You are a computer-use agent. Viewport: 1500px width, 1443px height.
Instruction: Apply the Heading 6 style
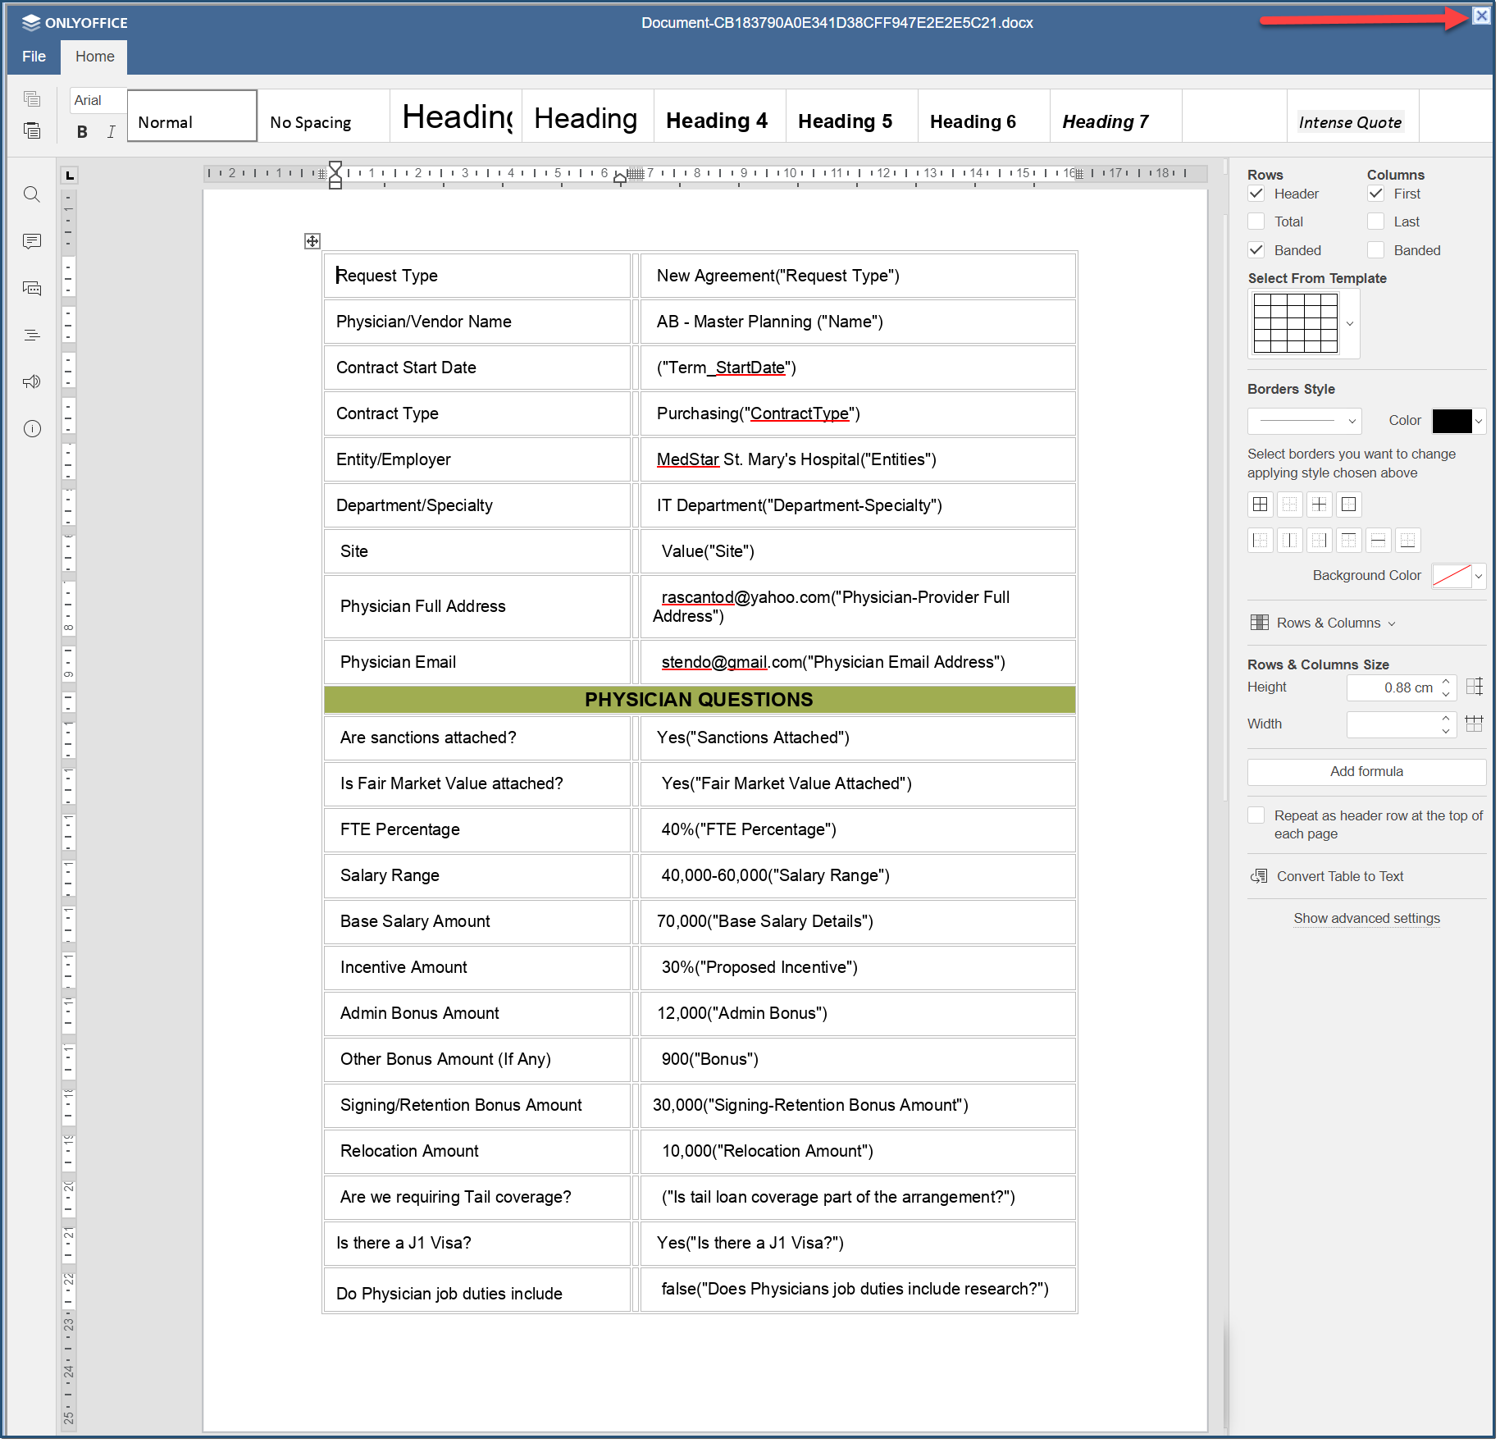(x=983, y=116)
